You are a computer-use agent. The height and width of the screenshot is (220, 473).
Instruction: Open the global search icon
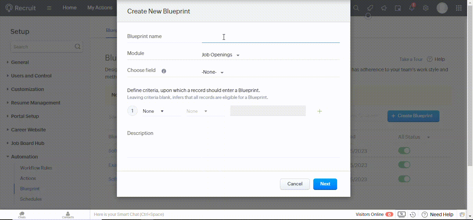[x=356, y=8]
